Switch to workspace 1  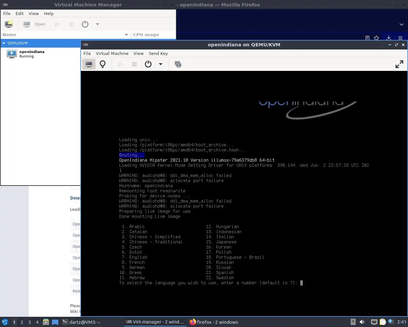pos(14,322)
